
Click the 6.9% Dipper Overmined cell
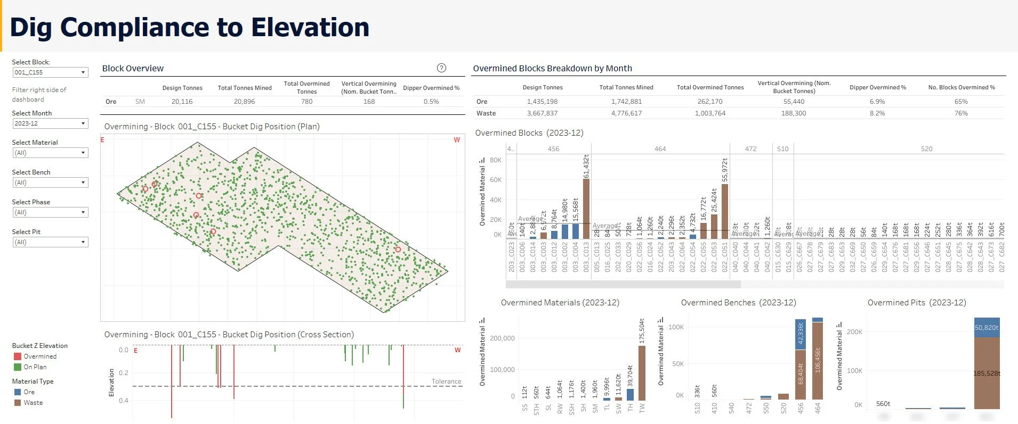[877, 102]
